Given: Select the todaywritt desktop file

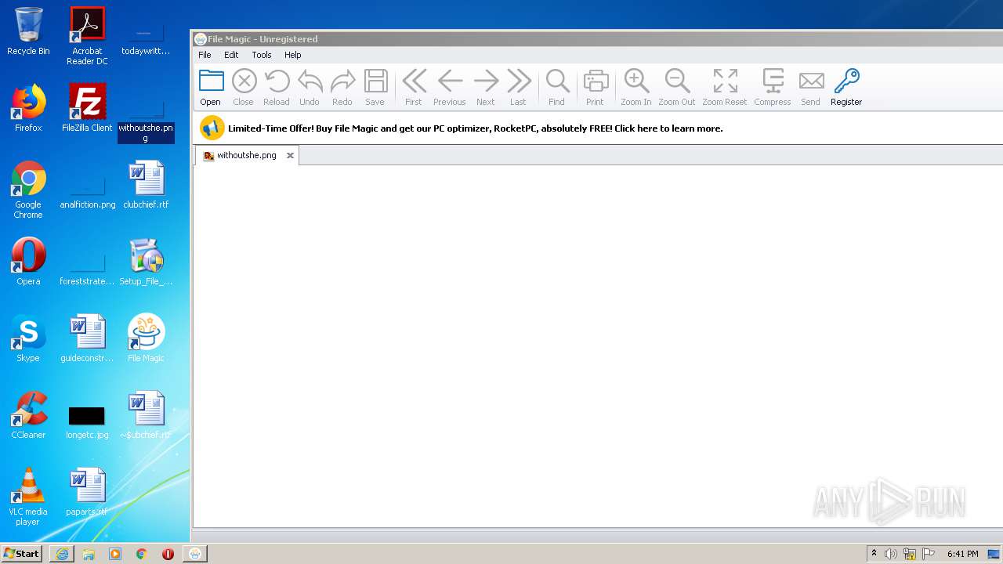Looking at the screenshot, I should click(146, 41).
